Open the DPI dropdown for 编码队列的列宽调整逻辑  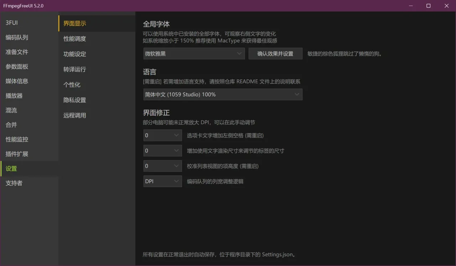[162, 181]
